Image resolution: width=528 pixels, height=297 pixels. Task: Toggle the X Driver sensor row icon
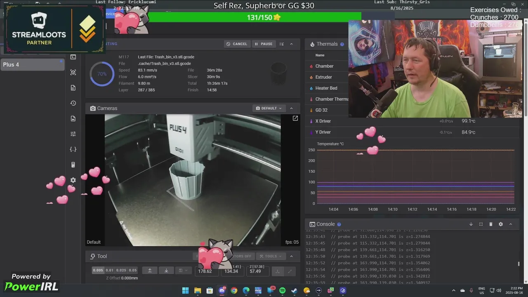tap(311, 121)
